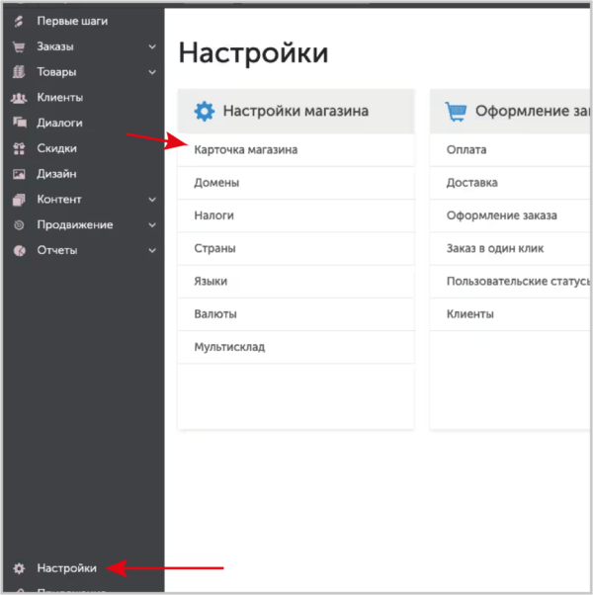This screenshot has height=595, width=593.
Task: Expand the Контент submenu chevron
Action: click(152, 200)
